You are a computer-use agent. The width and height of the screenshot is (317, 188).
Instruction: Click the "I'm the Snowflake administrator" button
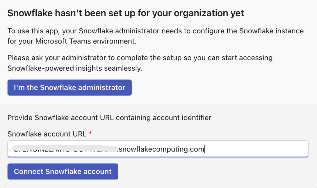[x=69, y=87]
